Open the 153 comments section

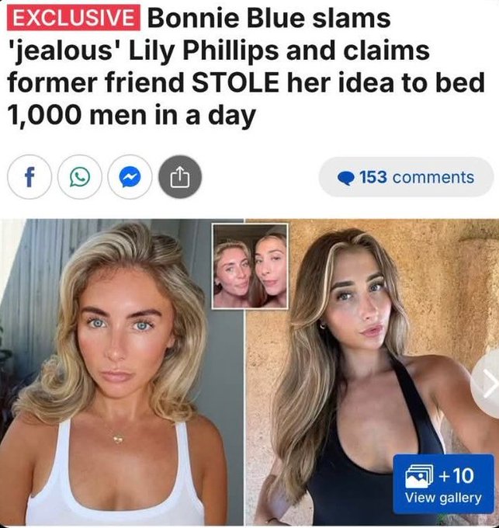click(x=406, y=177)
